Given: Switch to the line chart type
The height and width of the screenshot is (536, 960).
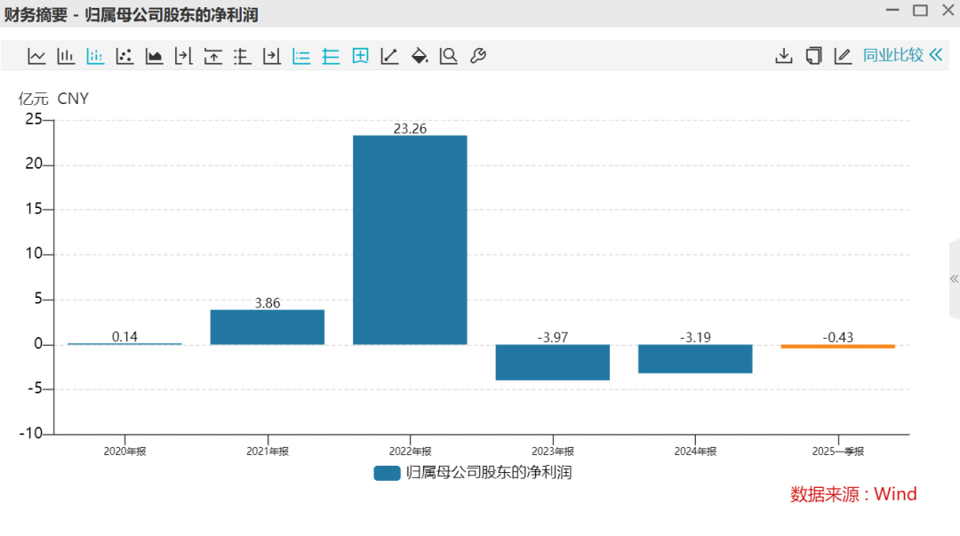Looking at the screenshot, I should (36, 56).
